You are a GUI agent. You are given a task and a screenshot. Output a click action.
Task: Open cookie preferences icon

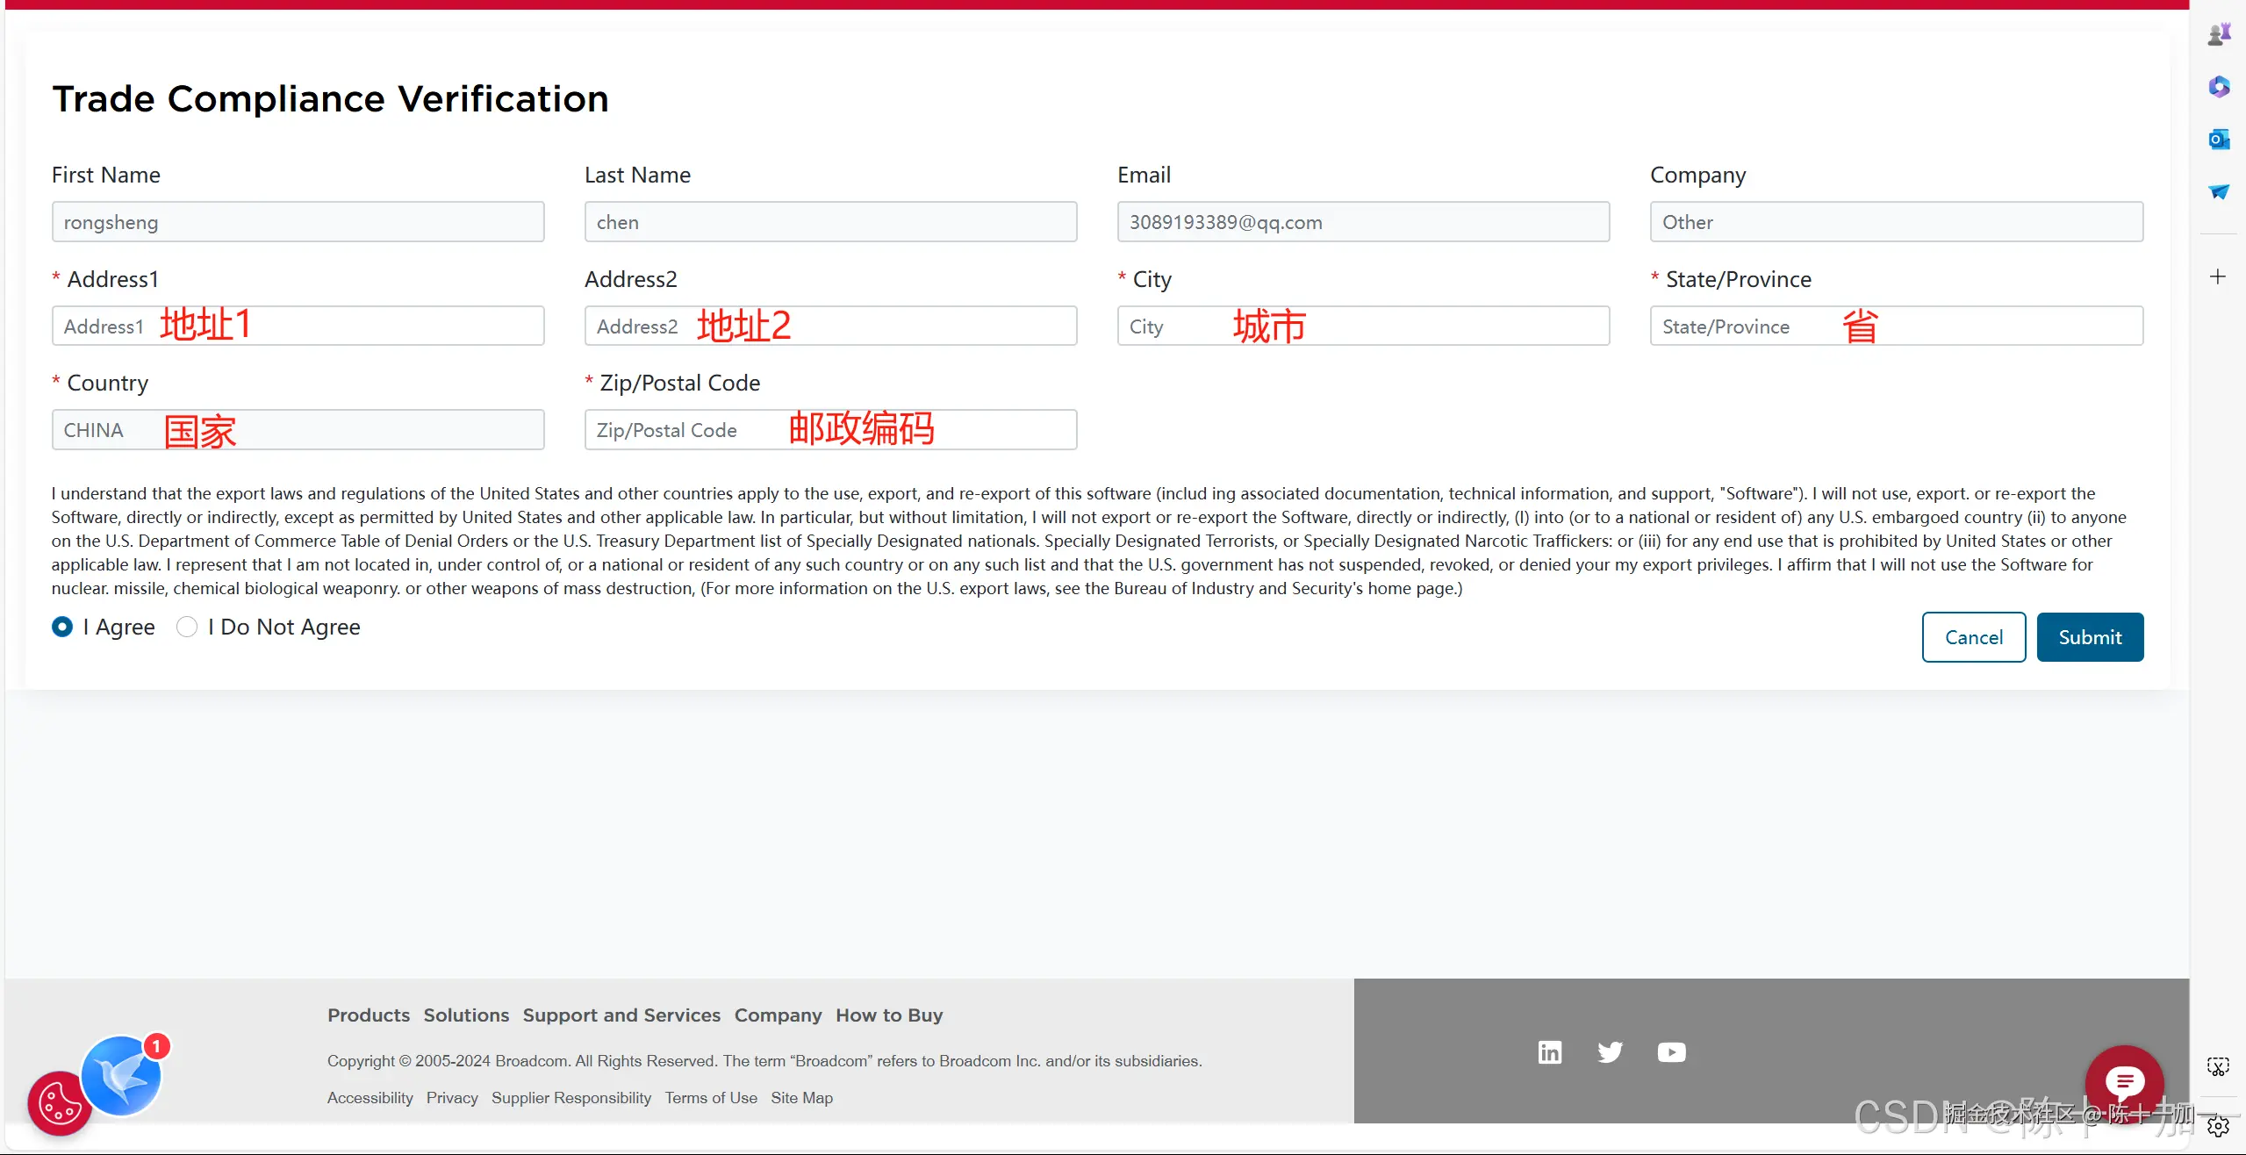point(60,1103)
